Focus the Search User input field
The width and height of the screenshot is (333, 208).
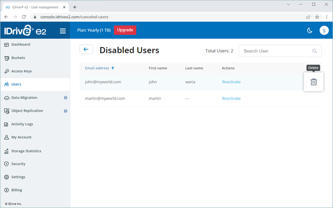275,51
